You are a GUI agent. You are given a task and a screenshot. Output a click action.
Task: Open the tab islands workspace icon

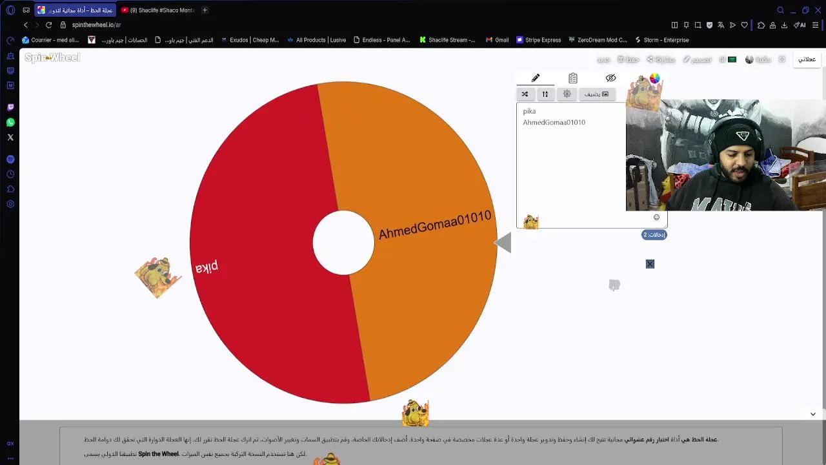[26, 10]
